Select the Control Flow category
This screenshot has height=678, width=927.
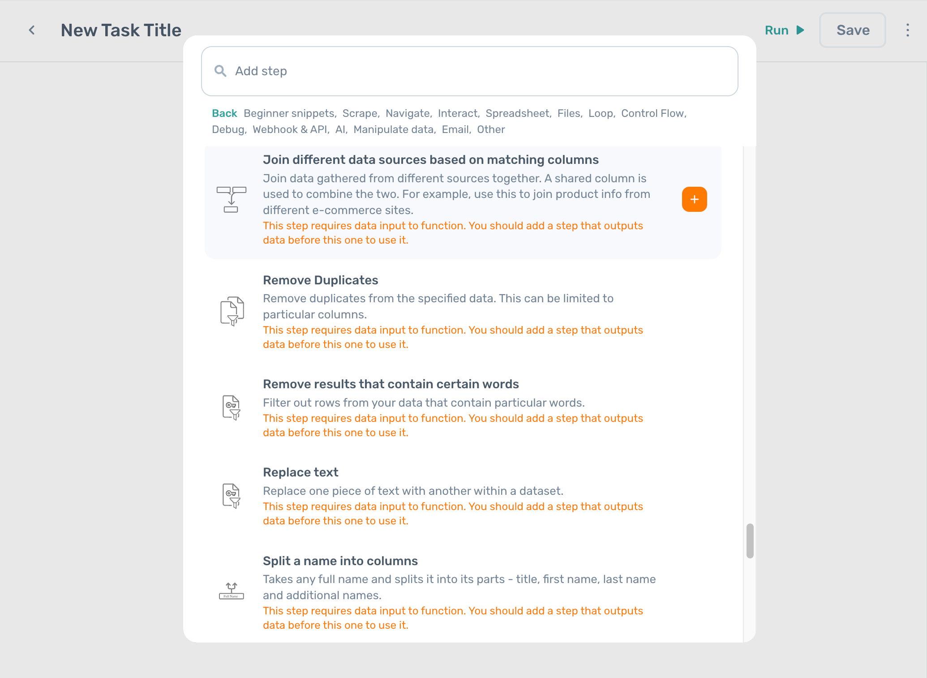pyautogui.click(x=653, y=113)
